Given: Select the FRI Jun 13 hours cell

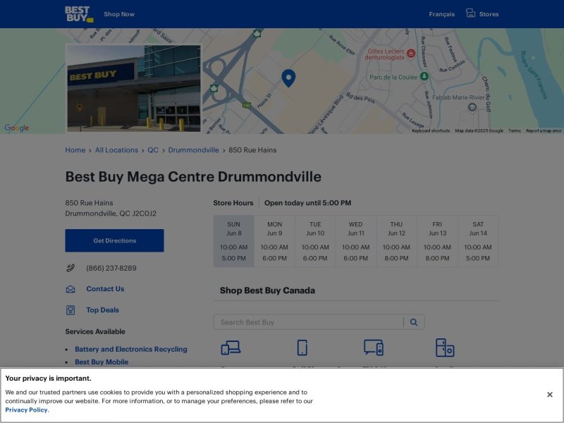Looking at the screenshot, I should (437, 241).
